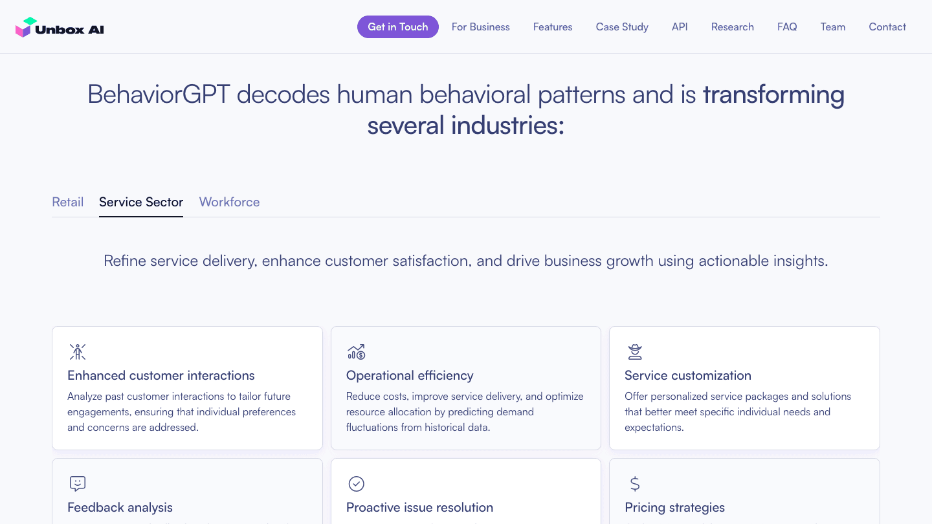Click the 'Offer personalized service packages' description
The image size is (932, 524).
738,411
